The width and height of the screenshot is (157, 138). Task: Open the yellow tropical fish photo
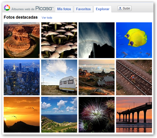134,40
